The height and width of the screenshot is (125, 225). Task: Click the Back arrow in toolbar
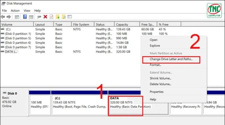click(3, 17)
